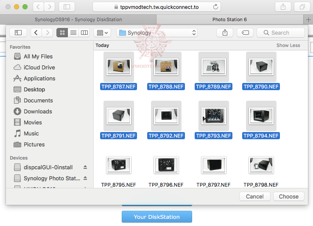Open iCloud Drive in the sidebar
Screen dimensions: 313x226
coord(34,67)
